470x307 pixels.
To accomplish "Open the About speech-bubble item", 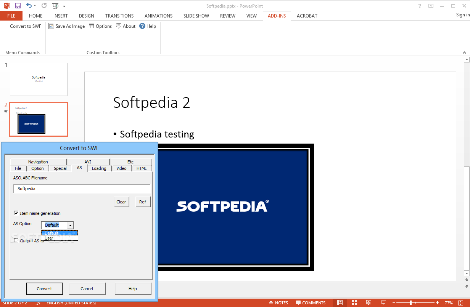I will (x=126, y=26).
